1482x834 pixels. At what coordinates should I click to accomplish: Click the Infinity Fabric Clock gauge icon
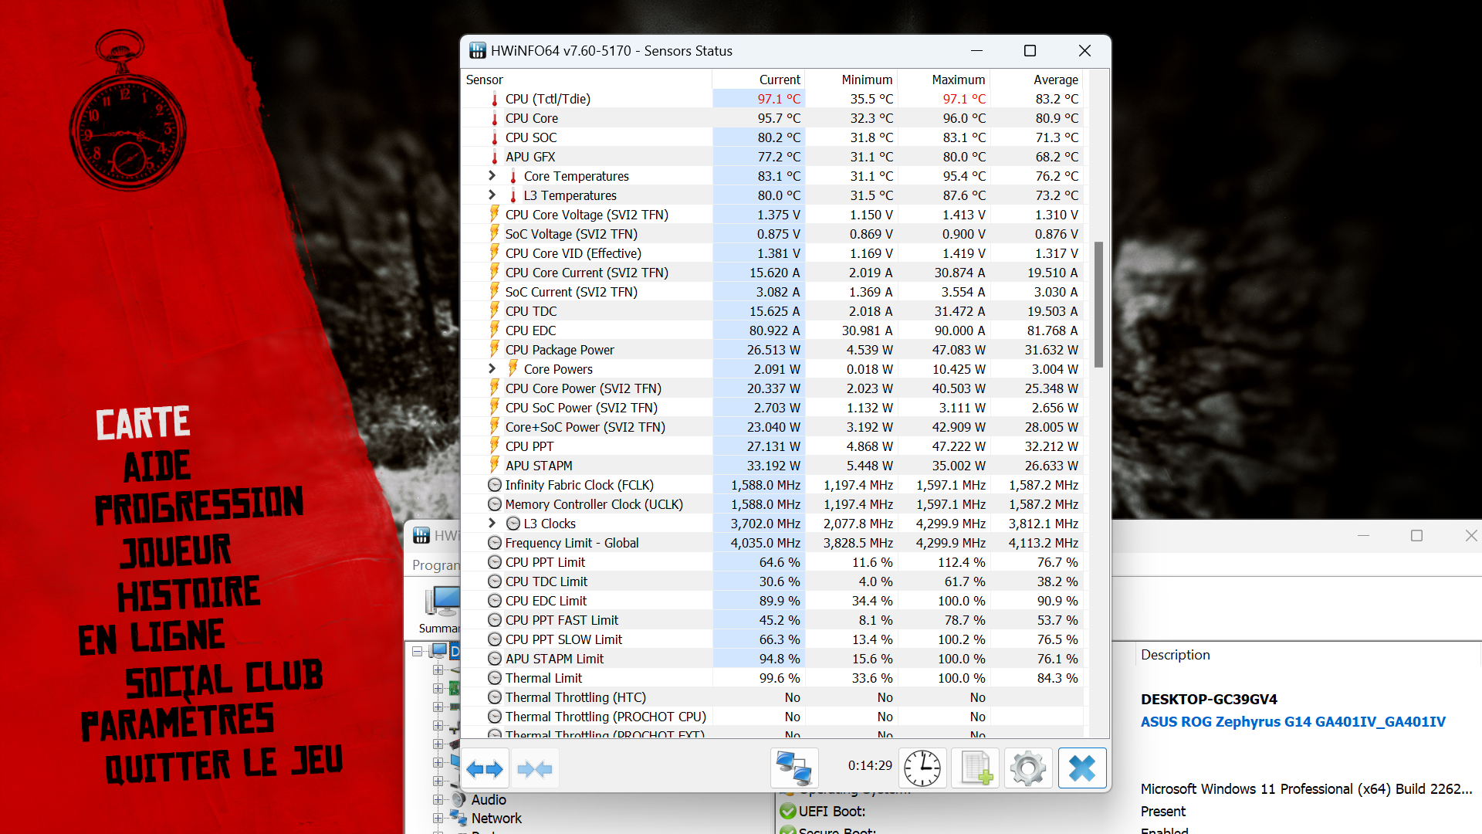(495, 485)
